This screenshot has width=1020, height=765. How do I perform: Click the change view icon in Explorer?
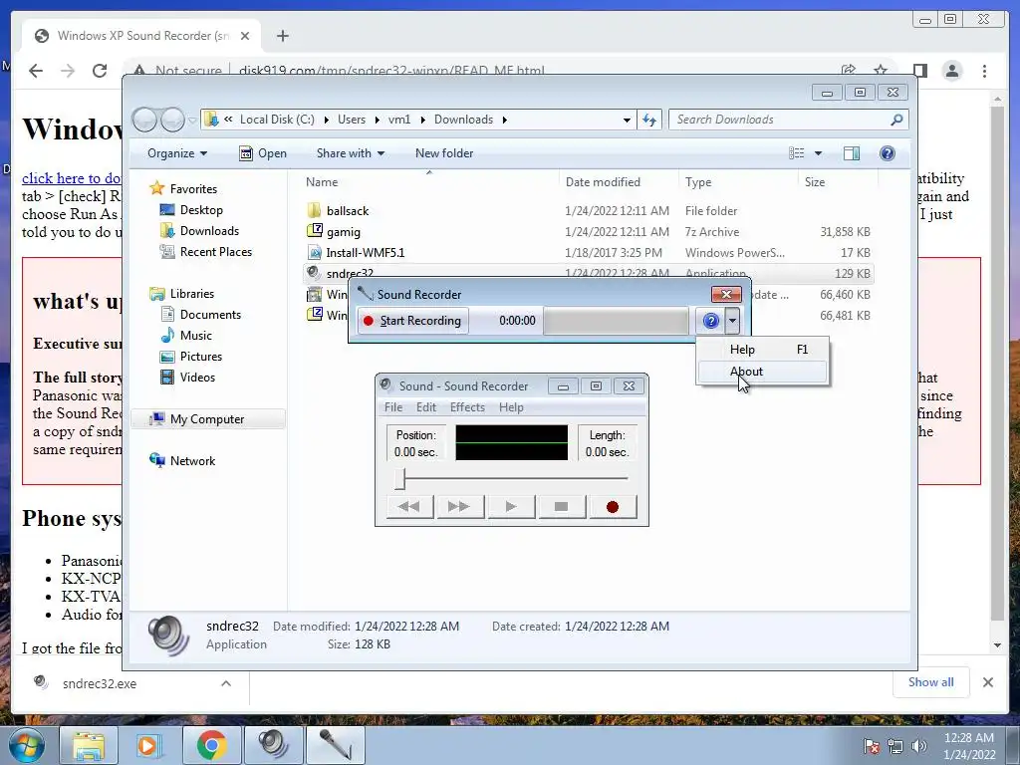tap(797, 153)
